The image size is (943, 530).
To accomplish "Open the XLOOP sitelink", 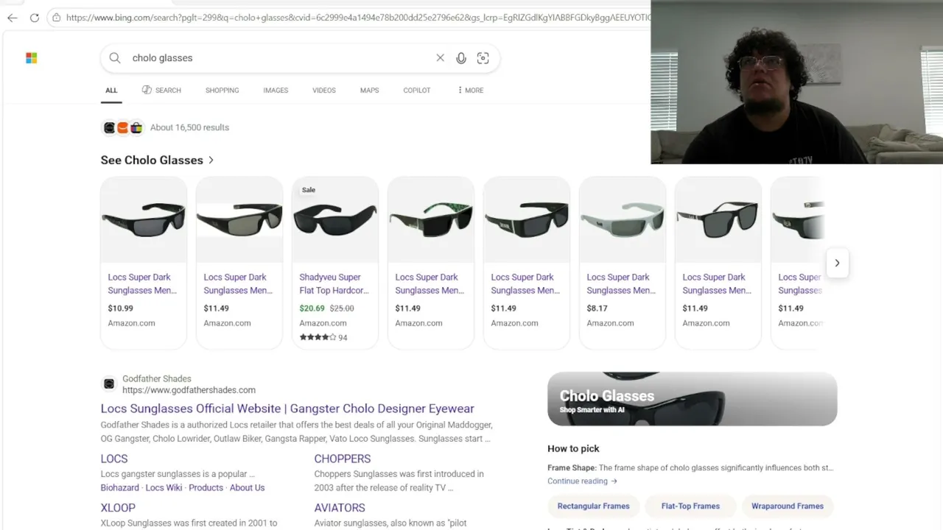I will [118, 508].
